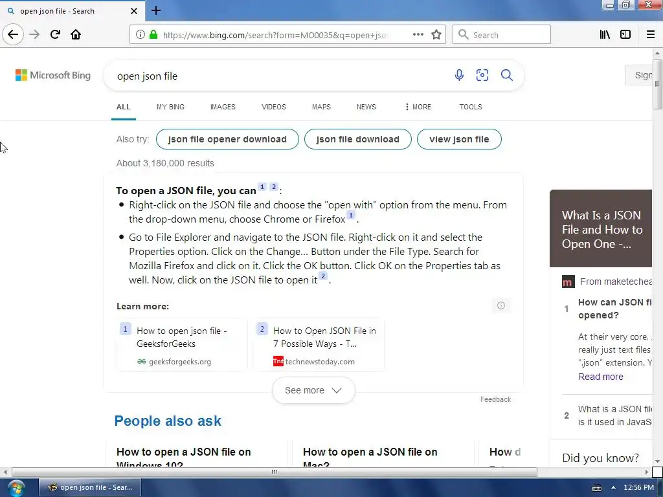Viewport: 663px width, 497px height.
Task: Open 'How to Open JSON File in 7 Possible Ways'
Action: [x=324, y=337]
